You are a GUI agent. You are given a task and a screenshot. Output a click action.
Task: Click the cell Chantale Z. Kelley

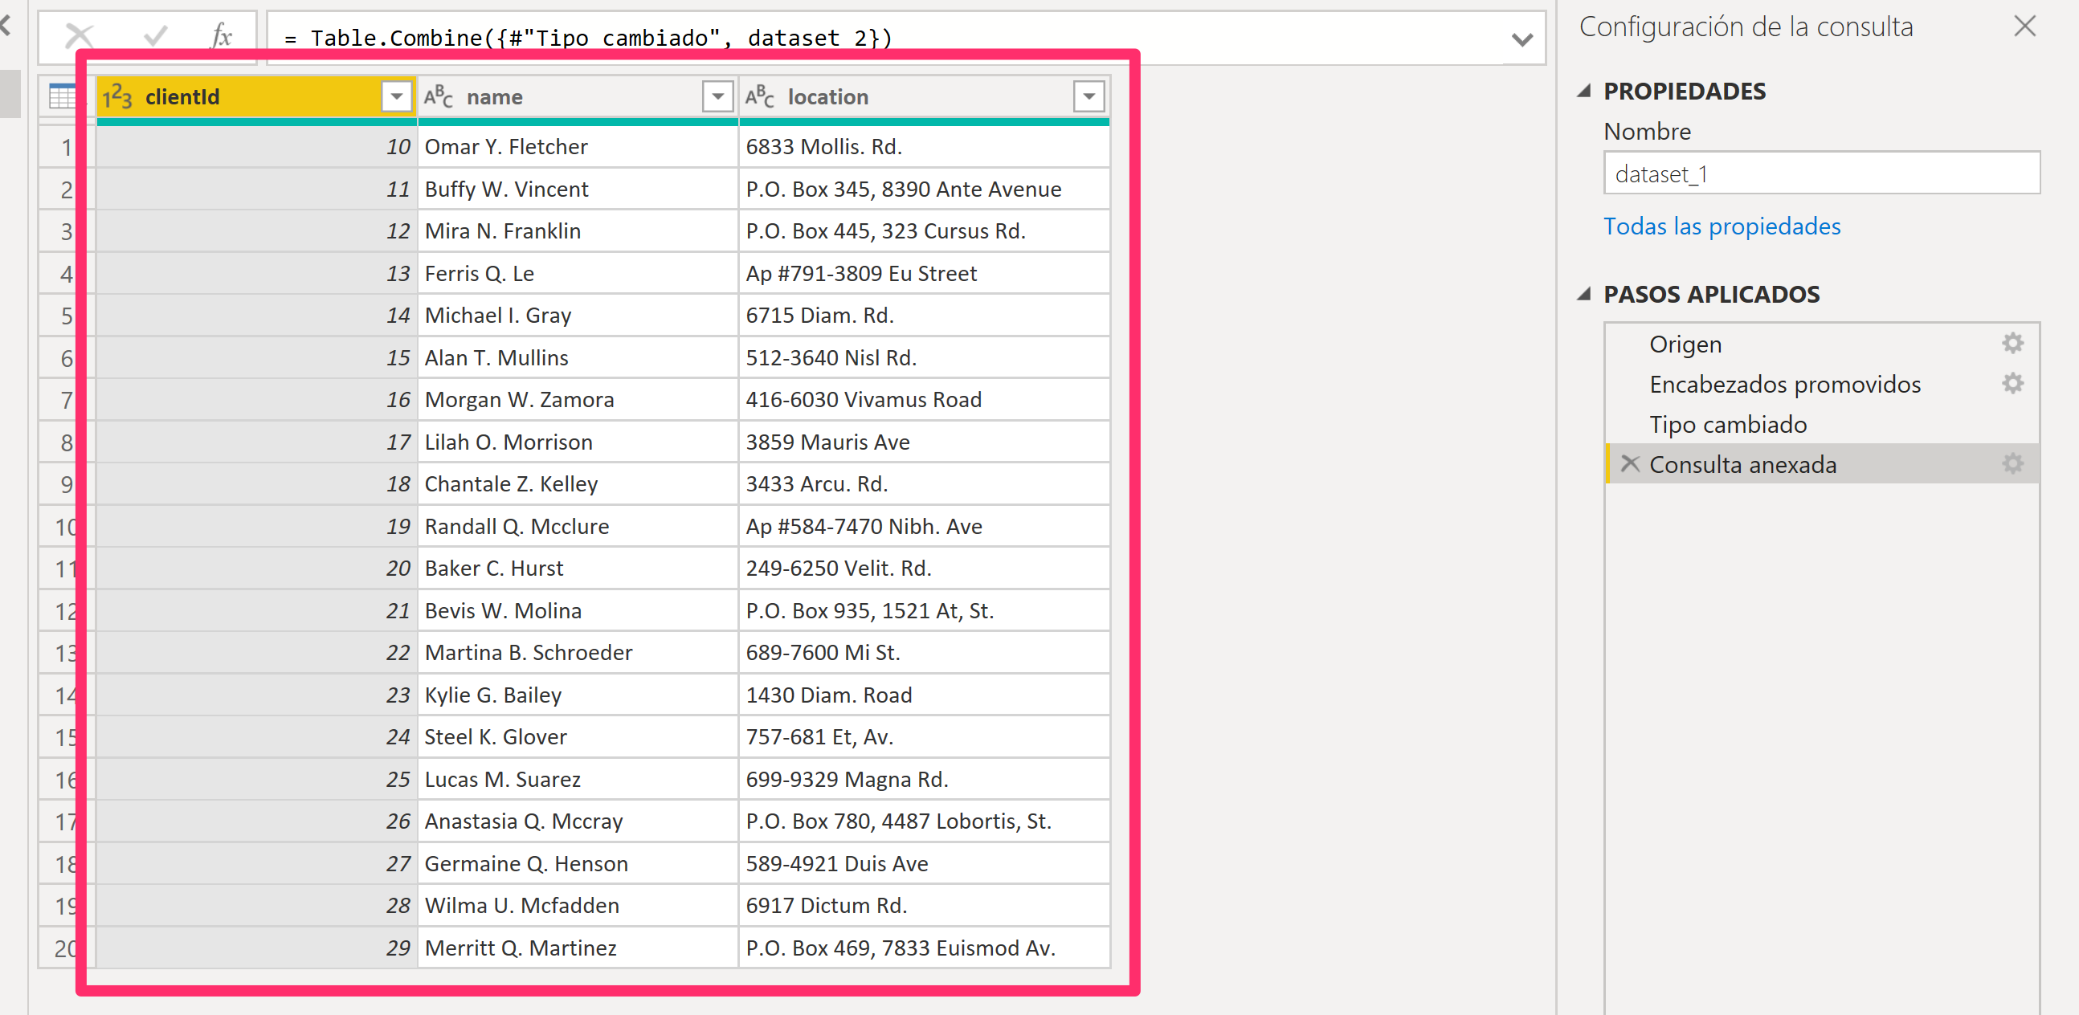(578, 484)
